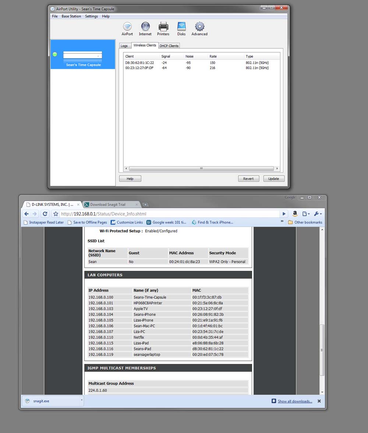
Task: Open the Disks icon in AirPort Utility
Action: click(x=181, y=29)
